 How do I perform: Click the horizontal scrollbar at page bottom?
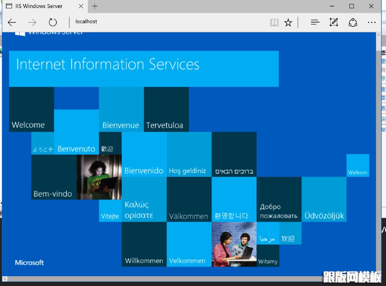point(188,279)
